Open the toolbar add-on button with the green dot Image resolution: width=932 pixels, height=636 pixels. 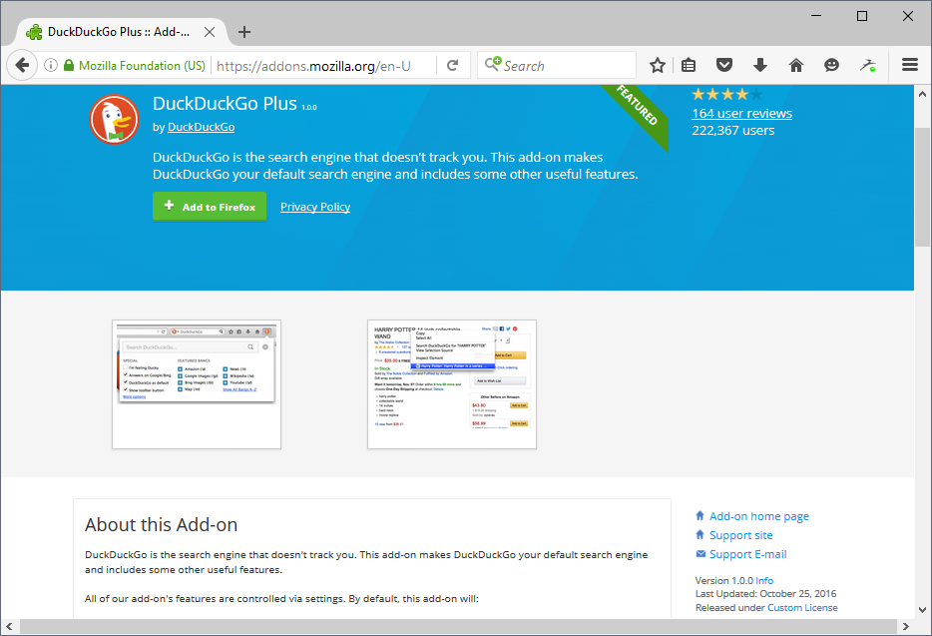[x=868, y=65]
